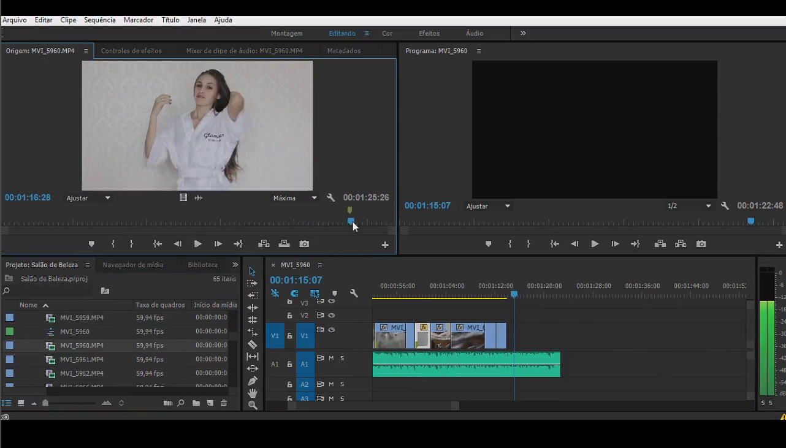Open Source monitor Ajustar zoom dropdown

(88, 198)
